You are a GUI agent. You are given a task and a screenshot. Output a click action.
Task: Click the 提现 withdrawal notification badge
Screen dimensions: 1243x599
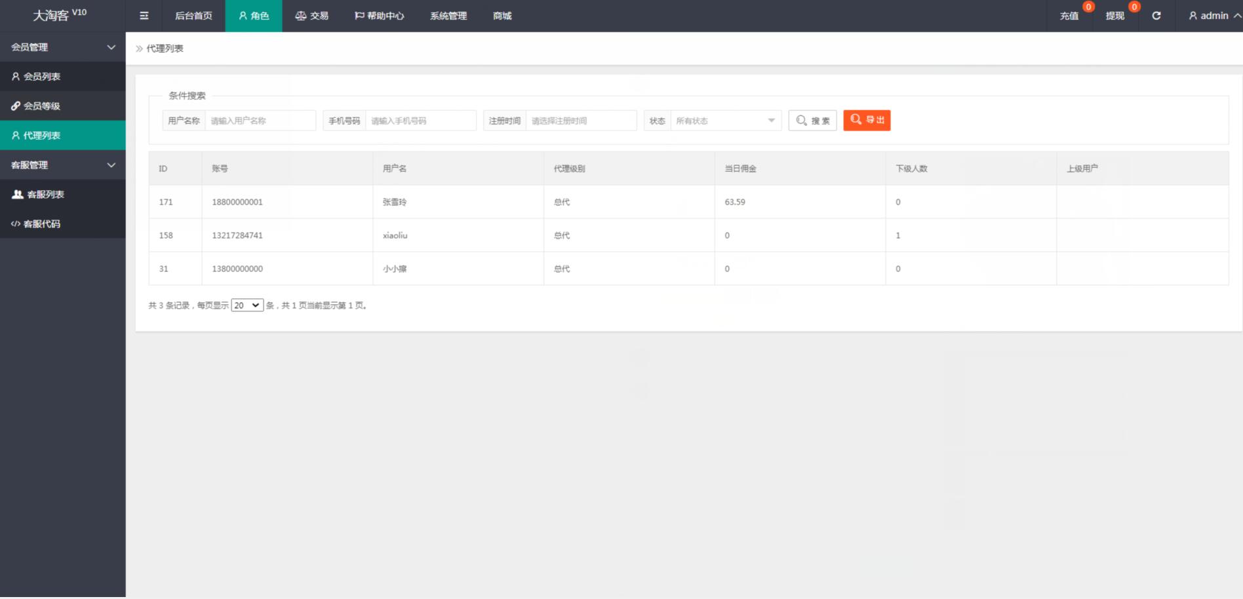pyautogui.click(x=1134, y=7)
